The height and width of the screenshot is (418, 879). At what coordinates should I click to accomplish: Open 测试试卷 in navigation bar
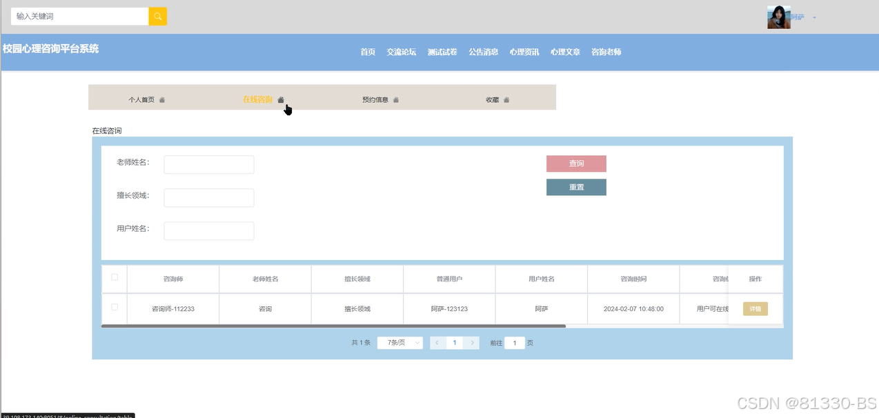(442, 52)
